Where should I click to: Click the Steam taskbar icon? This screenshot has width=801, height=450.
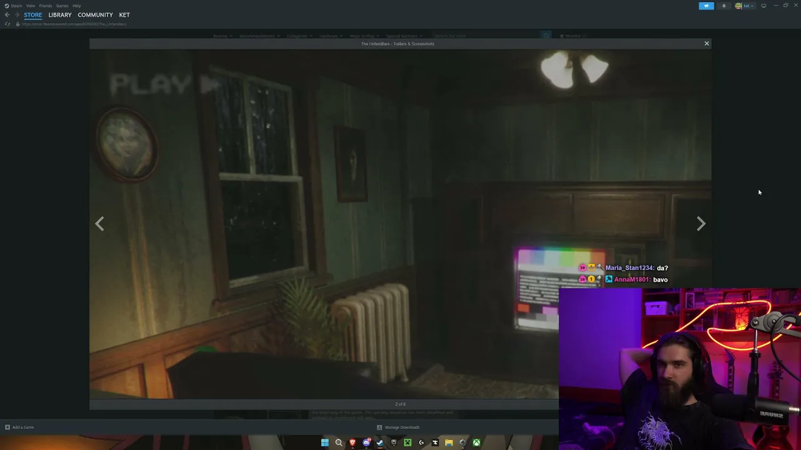click(x=380, y=442)
